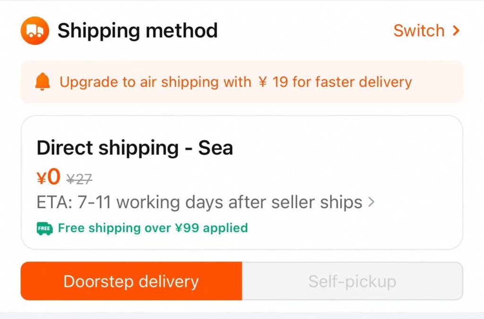
Task: Tap the crossed-out ¥27 price
Action: 78,178
